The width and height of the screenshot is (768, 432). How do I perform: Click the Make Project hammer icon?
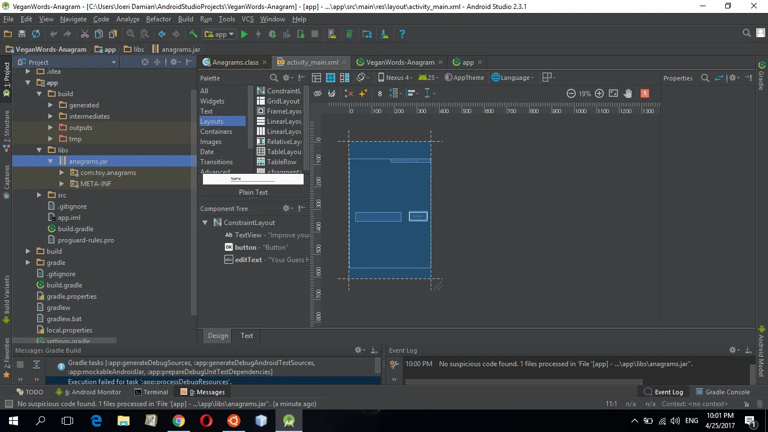click(x=193, y=34)
